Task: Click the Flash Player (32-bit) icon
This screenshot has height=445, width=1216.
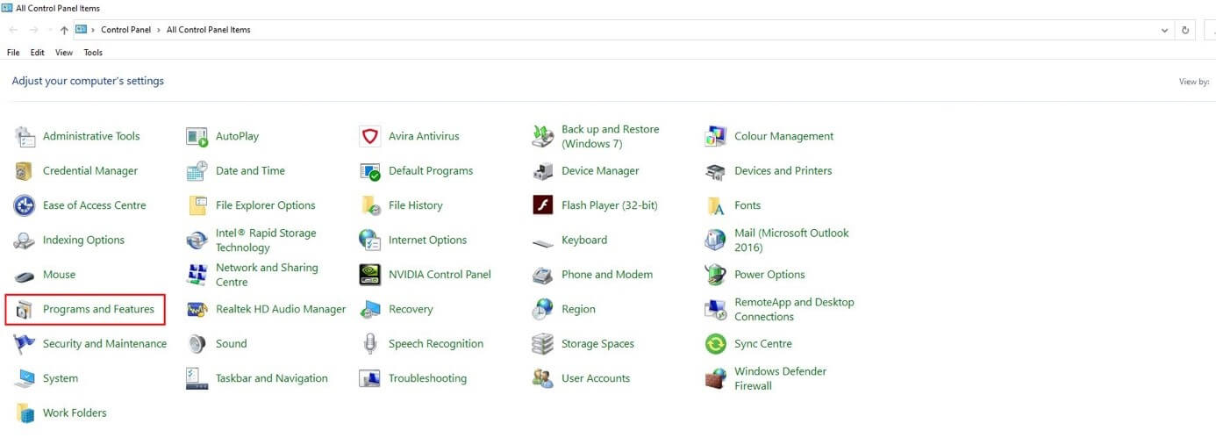Action: [543, 205]
